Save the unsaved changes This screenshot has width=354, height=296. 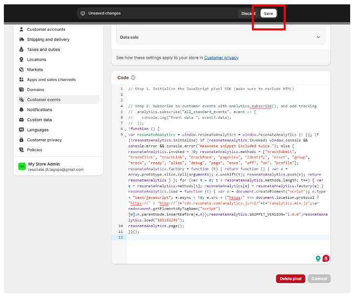coord(268,13)
